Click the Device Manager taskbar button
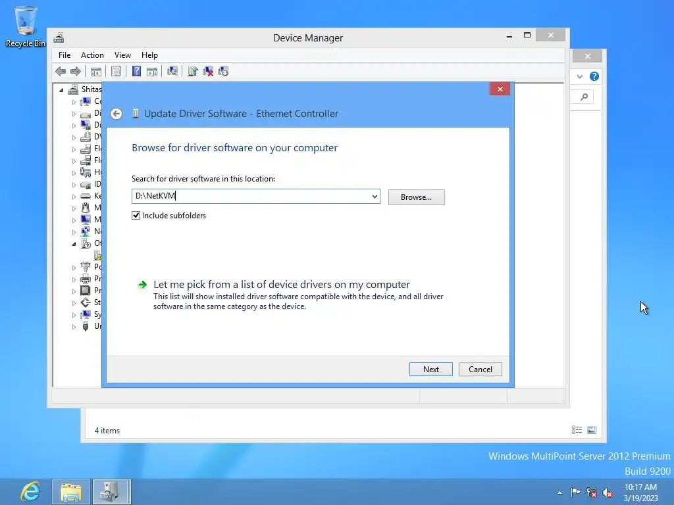 coord(110,492)
